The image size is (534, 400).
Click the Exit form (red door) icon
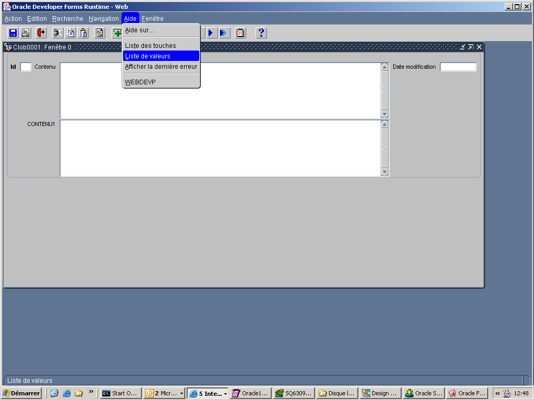pos(41,33)
